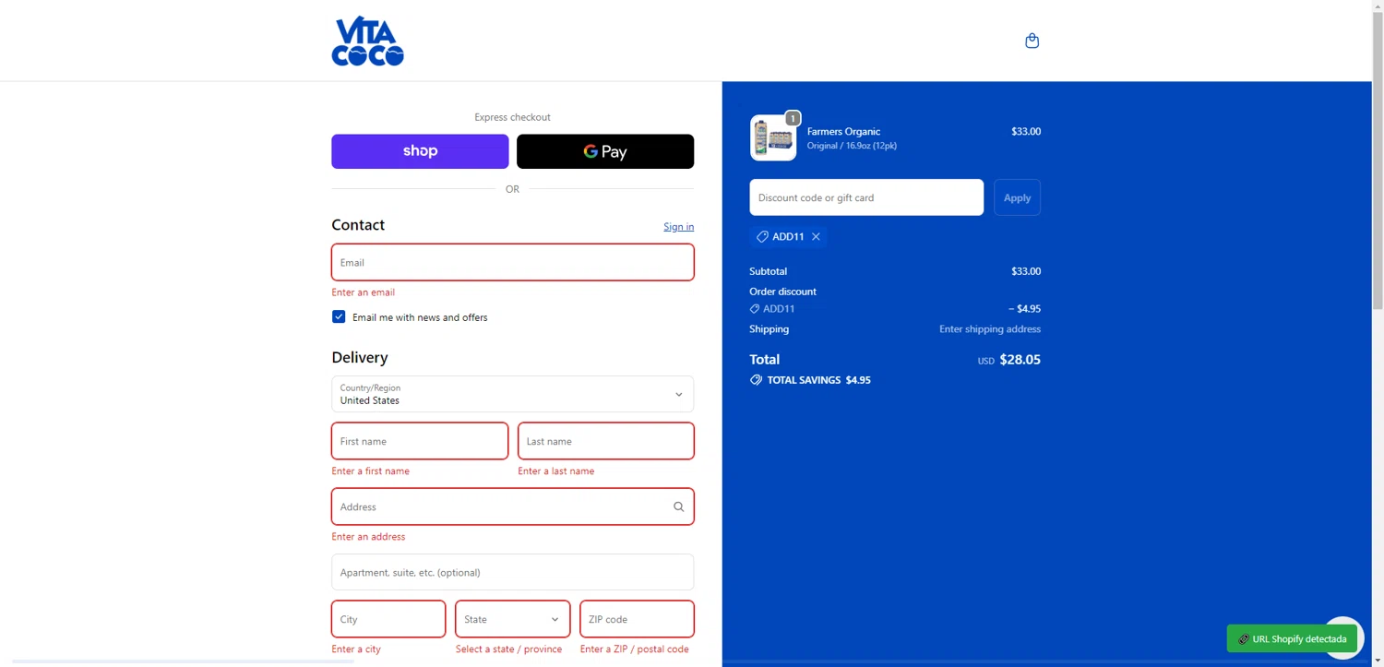
Task: Open the shopping bag cart icon
Action: (1032, 41)
